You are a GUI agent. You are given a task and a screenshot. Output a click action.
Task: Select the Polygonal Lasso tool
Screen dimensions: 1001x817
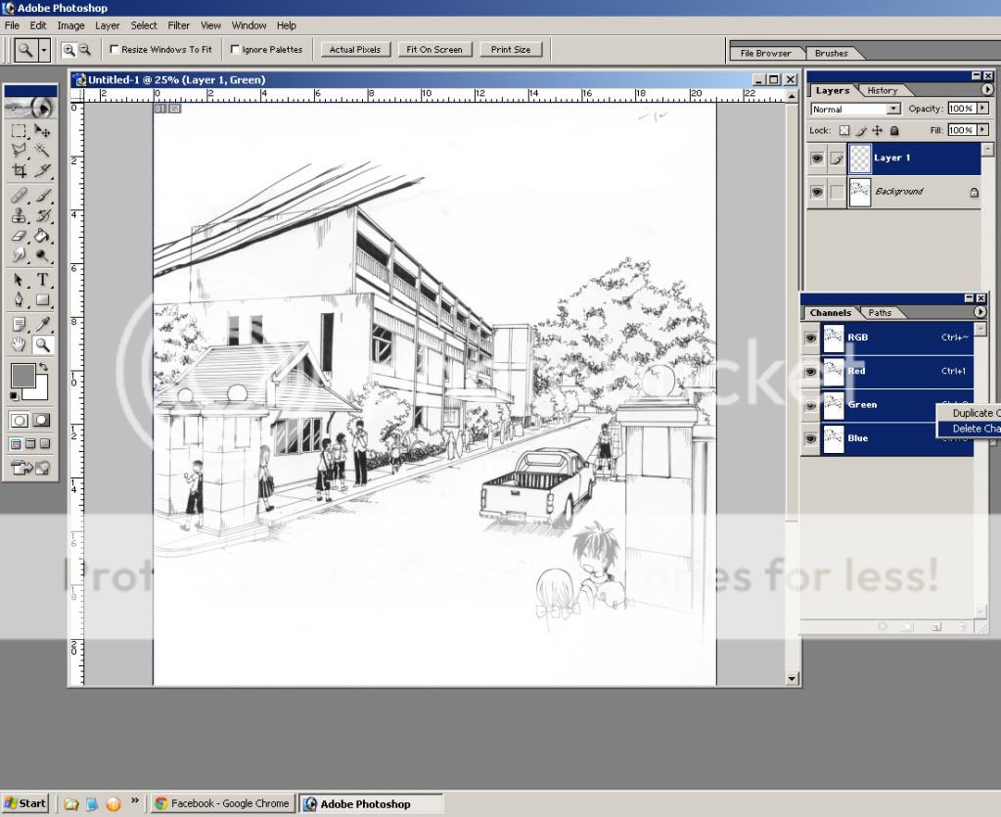coord(20,151)
